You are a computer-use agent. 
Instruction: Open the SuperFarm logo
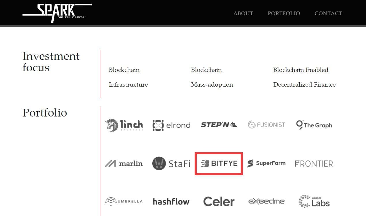266,163
